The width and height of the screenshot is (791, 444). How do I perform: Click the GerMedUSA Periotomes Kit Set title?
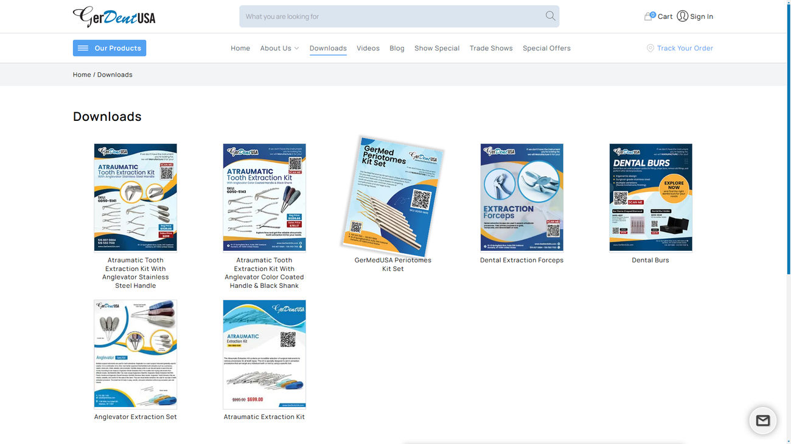click(393, 264)
